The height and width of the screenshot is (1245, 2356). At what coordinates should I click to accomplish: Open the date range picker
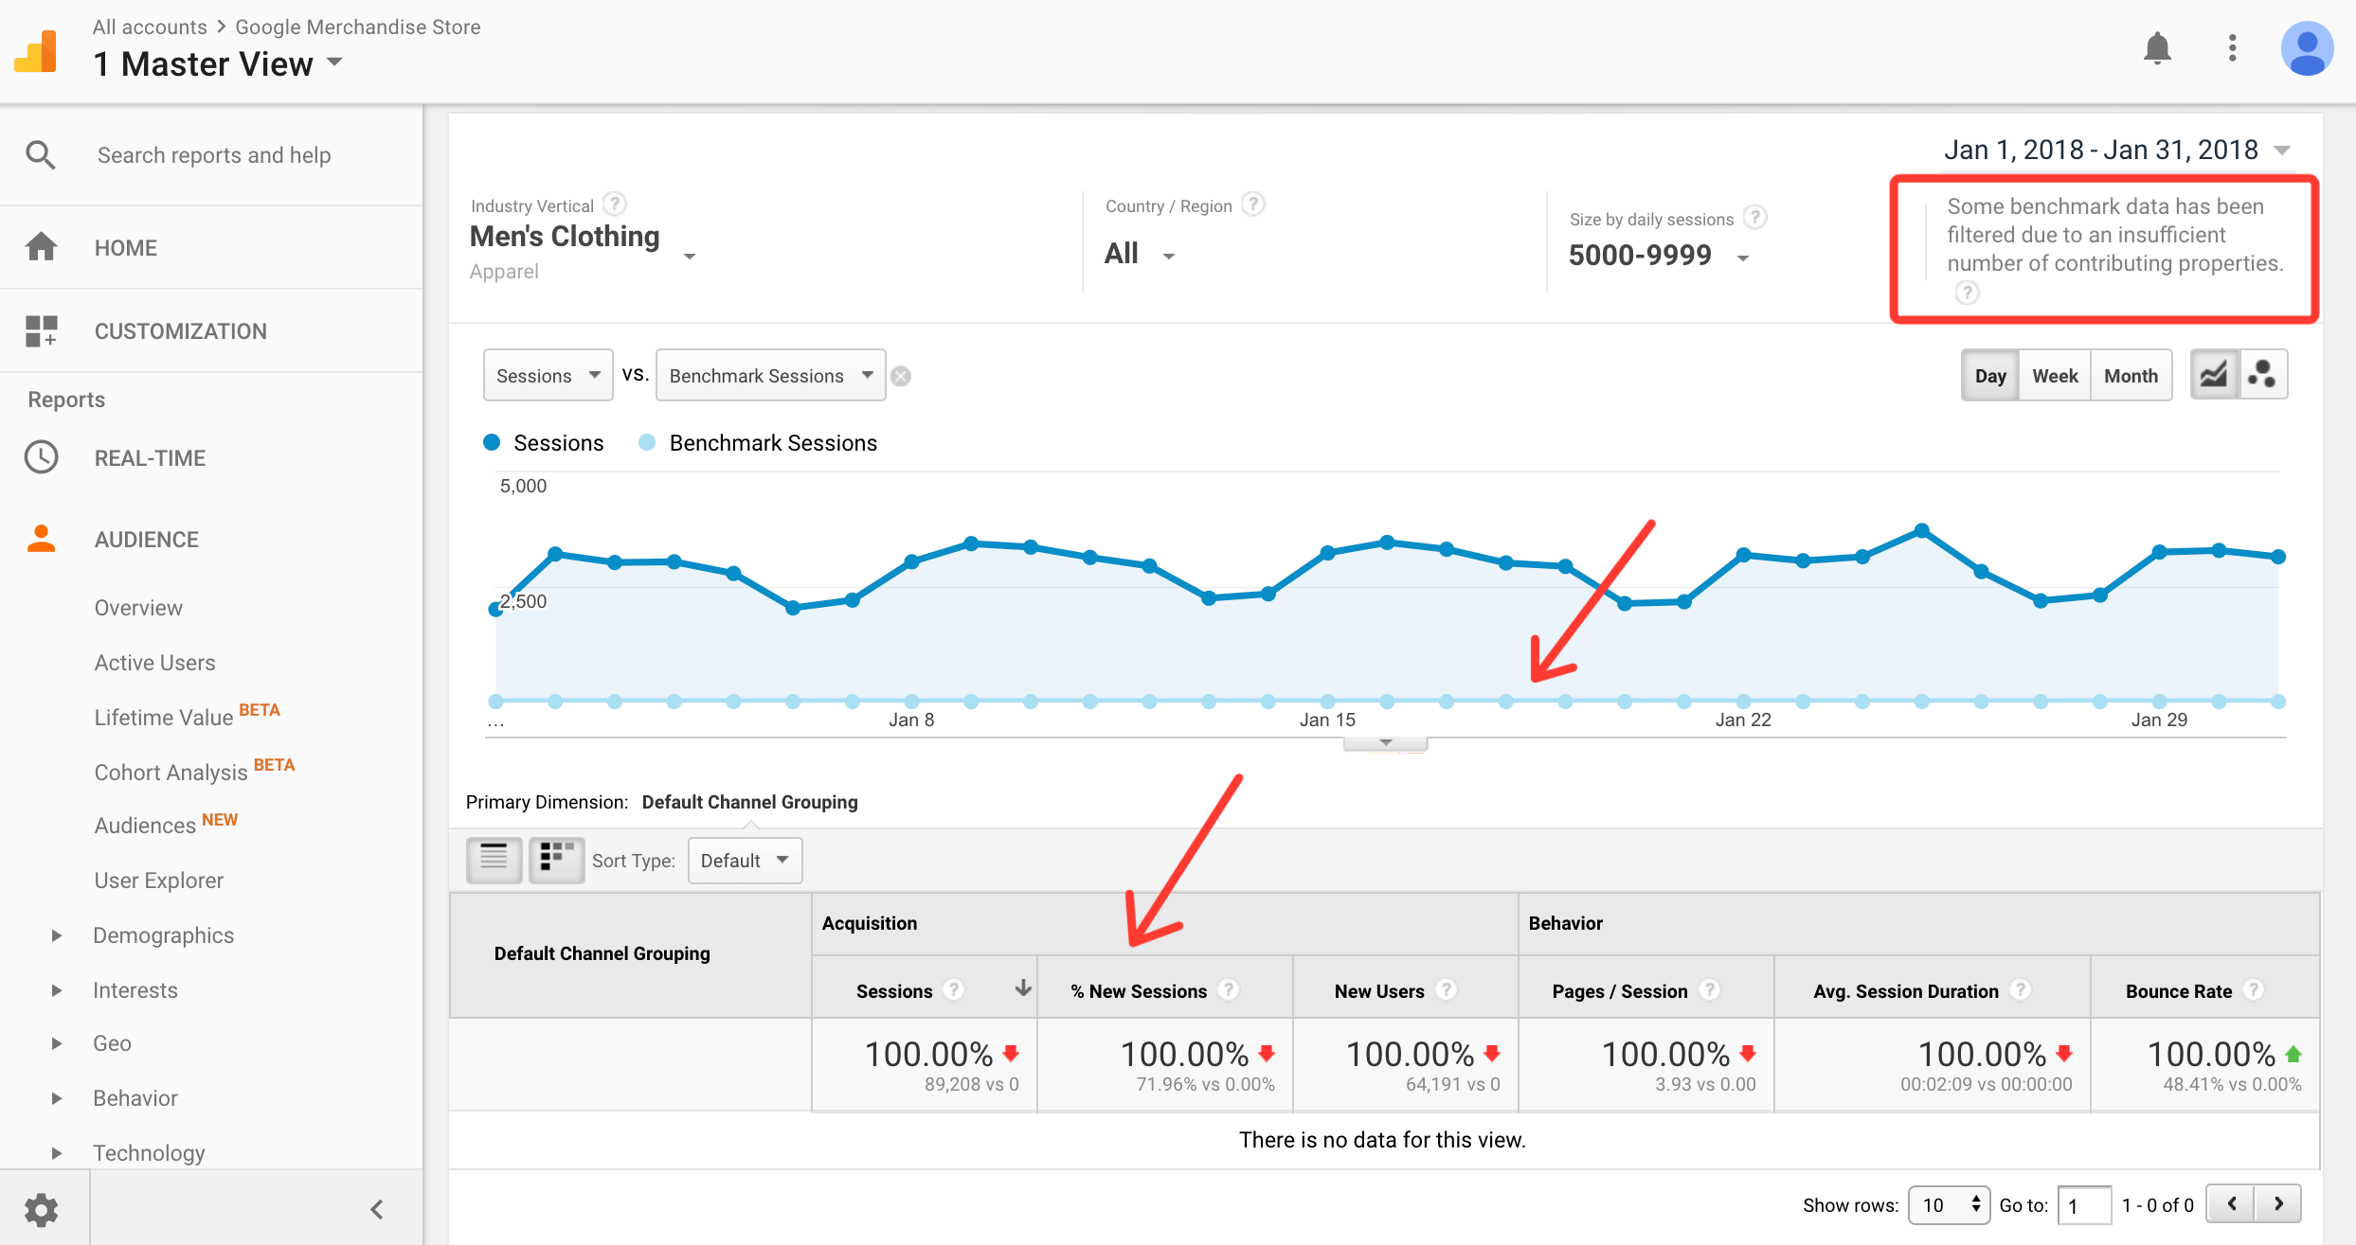click(x=2117, y=150)
